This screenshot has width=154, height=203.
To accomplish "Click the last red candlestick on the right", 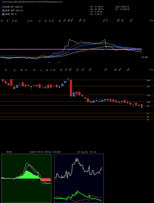I will click(x=142, y=106).
